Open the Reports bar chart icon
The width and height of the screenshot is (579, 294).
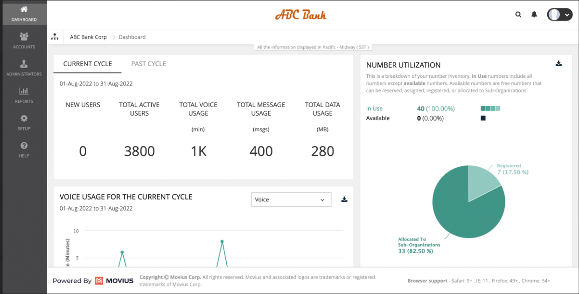tap(24, 91)
